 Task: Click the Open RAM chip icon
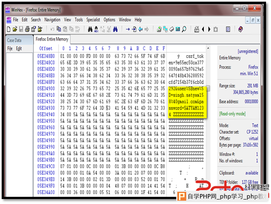point(178,29)
